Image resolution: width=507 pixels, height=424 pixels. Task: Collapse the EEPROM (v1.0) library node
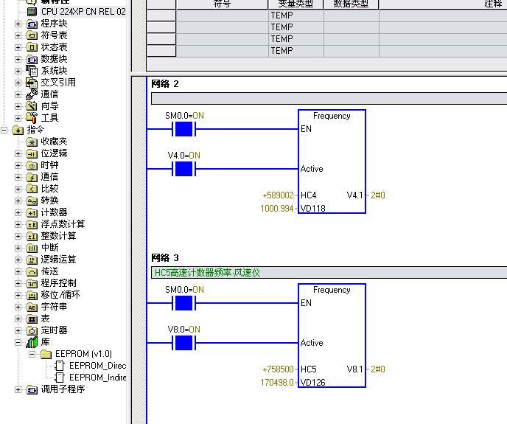32,354
